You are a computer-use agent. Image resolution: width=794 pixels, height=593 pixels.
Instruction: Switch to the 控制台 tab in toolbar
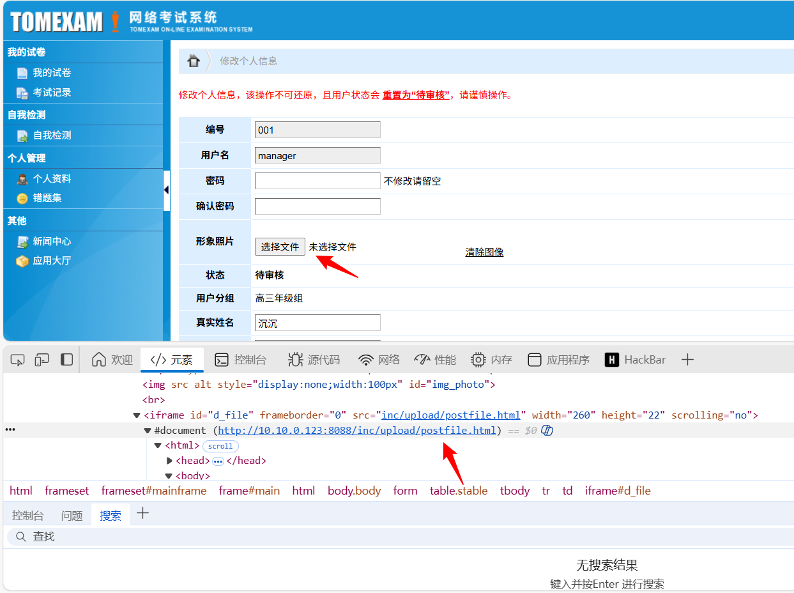point(240,360)
